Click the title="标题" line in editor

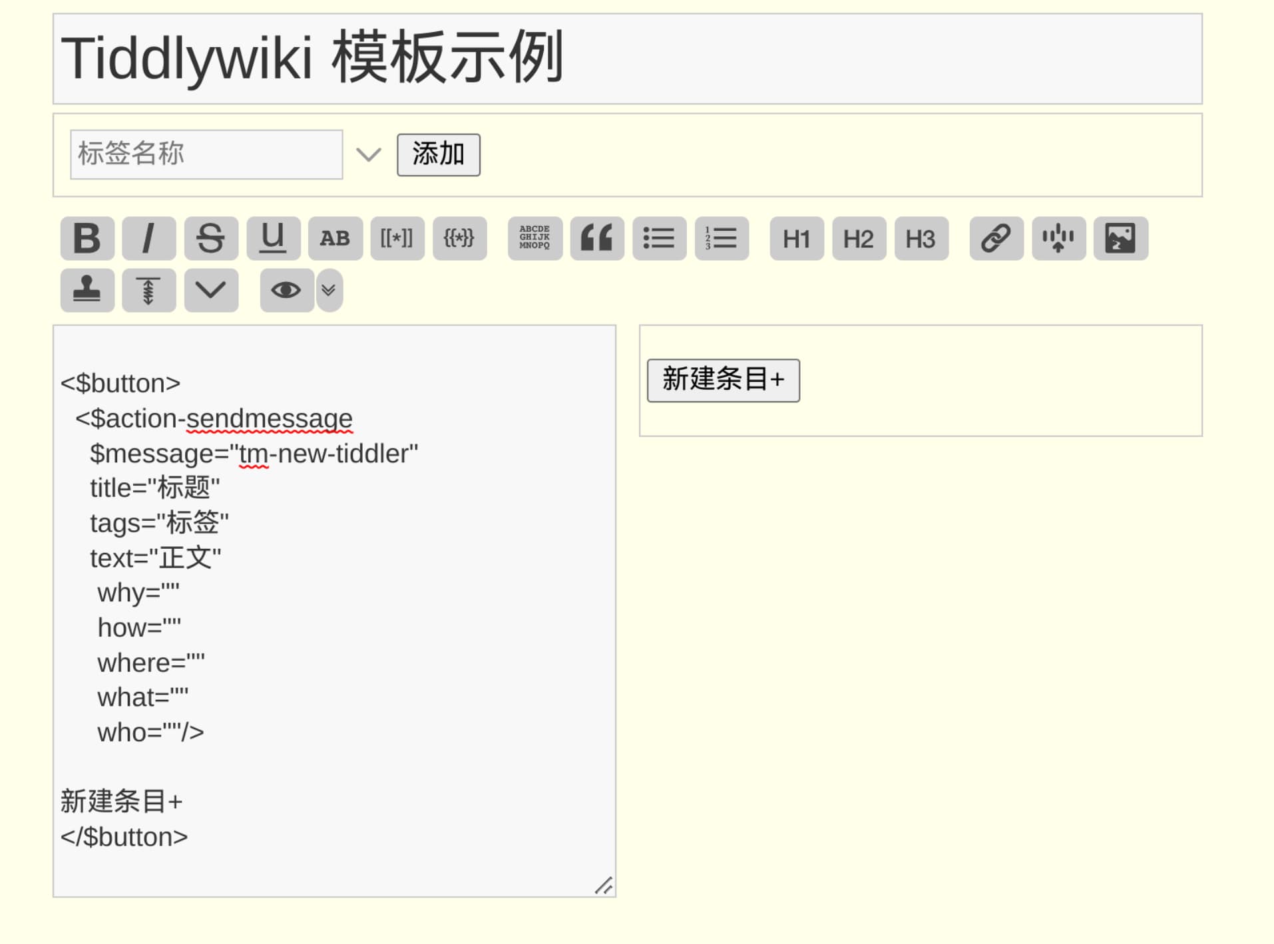[x=155, y=488]
